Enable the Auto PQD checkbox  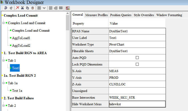tap(137, 58)
